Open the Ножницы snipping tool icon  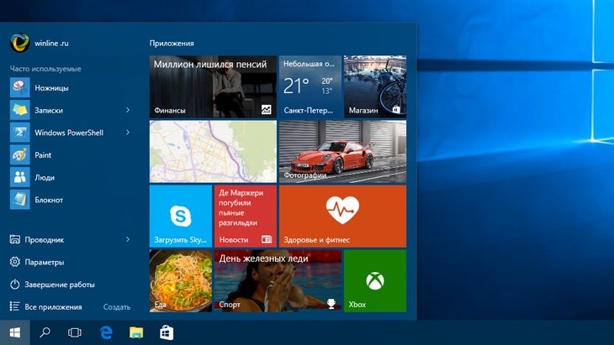(19, 87)
